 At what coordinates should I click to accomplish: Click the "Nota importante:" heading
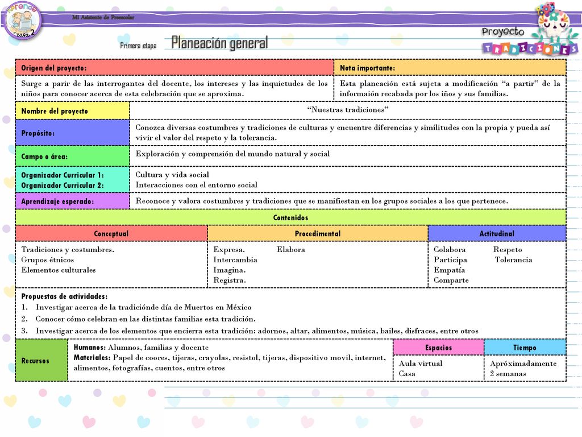368,68
